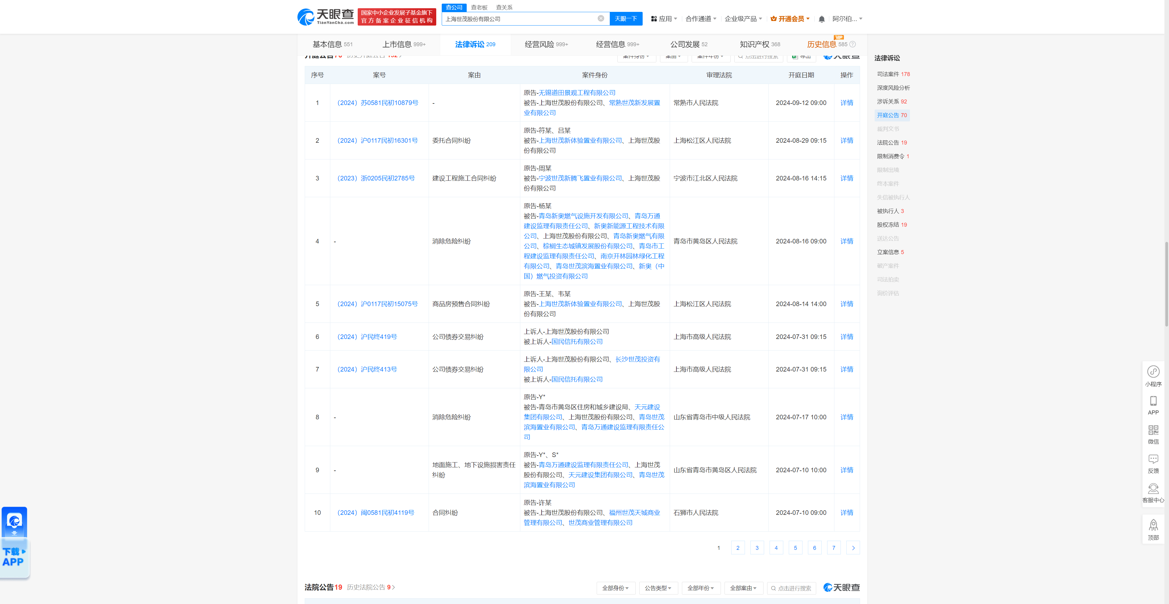Jump to top with the 顶部 rocket

click(x=1153, y=530)
